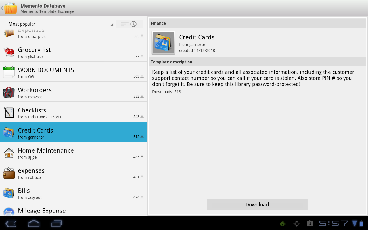The image size is (368, 230).
Task: Tap the Android home navigation button
Action: [34, 223]
